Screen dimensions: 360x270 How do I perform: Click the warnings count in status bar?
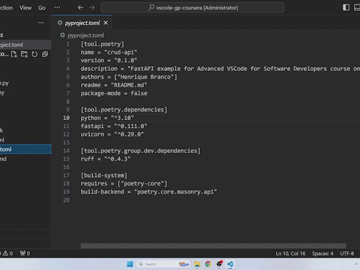[8, 253]
